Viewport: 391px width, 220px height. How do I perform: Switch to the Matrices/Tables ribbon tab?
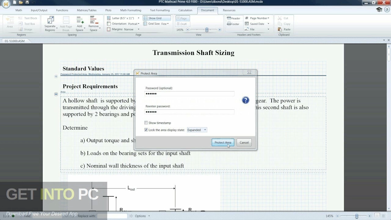[87, 10]
